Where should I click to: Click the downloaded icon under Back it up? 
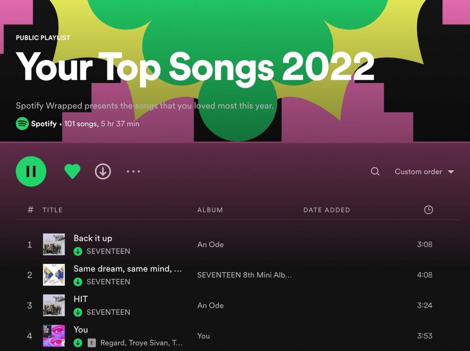pos(78,251)
